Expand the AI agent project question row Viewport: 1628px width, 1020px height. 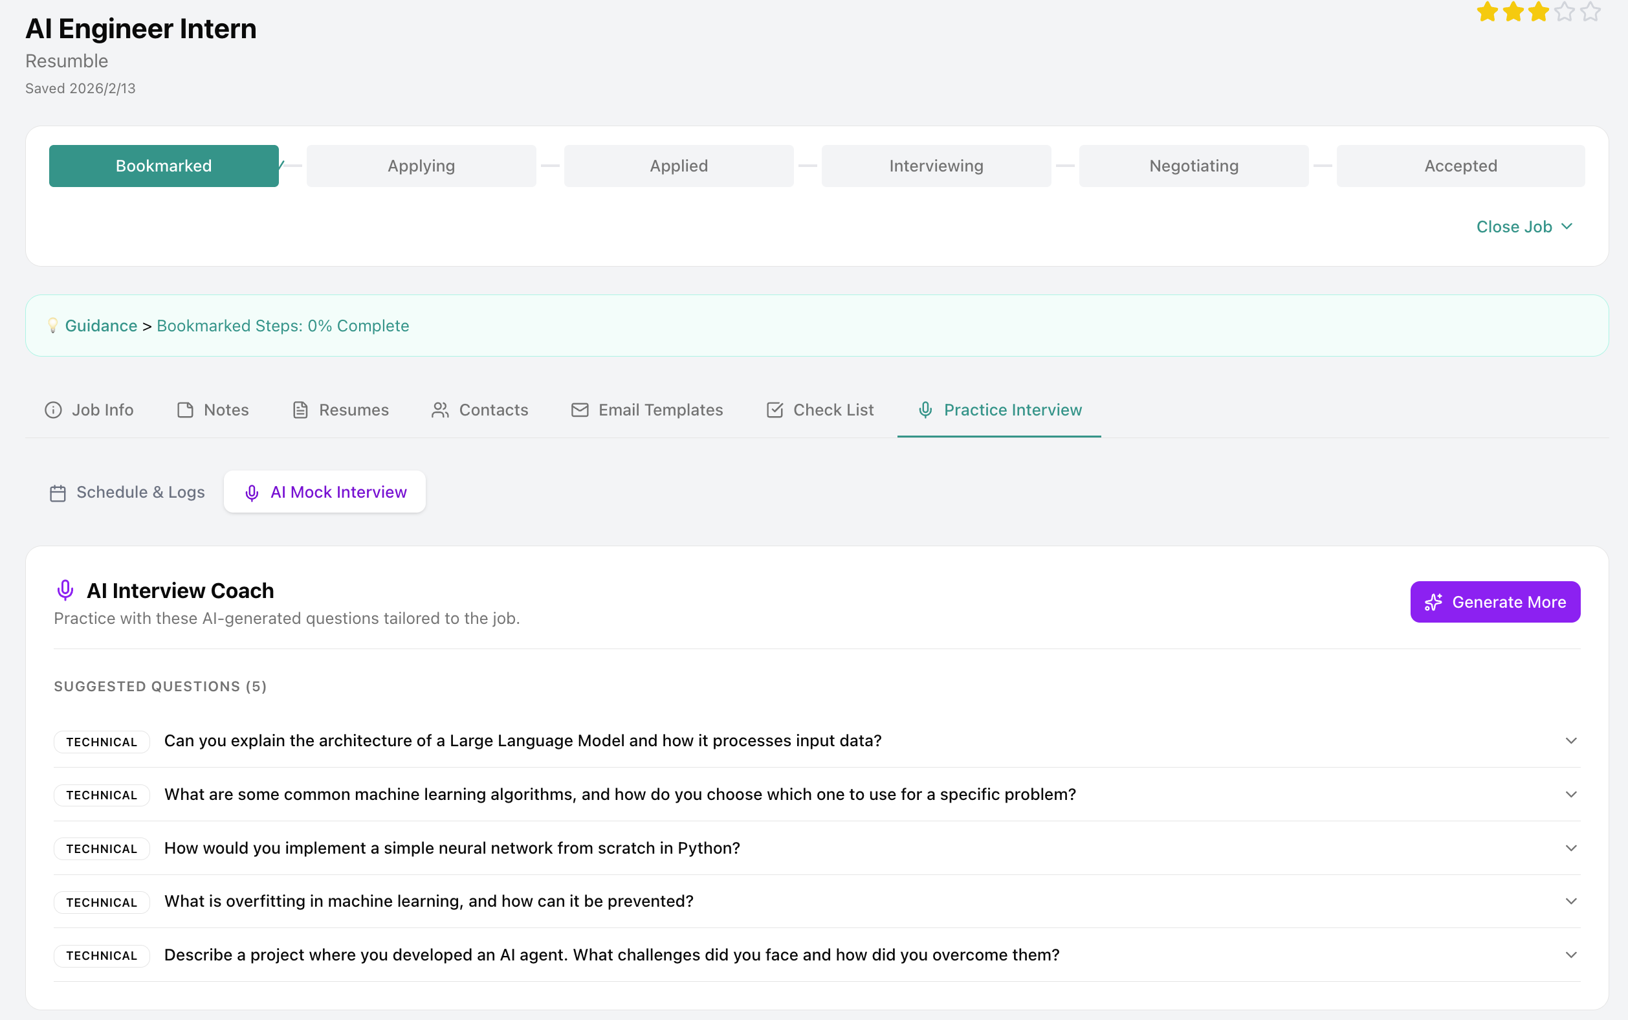1570,955
